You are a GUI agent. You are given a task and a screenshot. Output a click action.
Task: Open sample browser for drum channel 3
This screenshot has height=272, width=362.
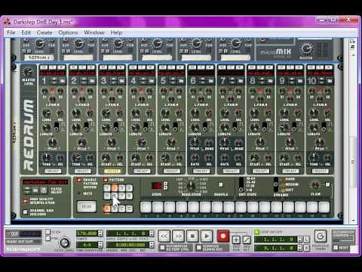[122, 81]
